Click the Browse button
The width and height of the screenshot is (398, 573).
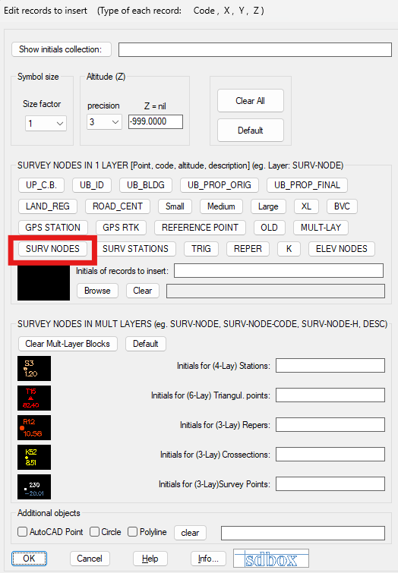tap(97, 291)
